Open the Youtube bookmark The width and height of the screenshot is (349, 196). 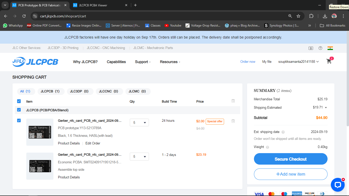point(173,26)
